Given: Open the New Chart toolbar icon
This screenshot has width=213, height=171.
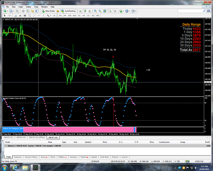Looking at the screenshot, I should (x=5, y=11).
